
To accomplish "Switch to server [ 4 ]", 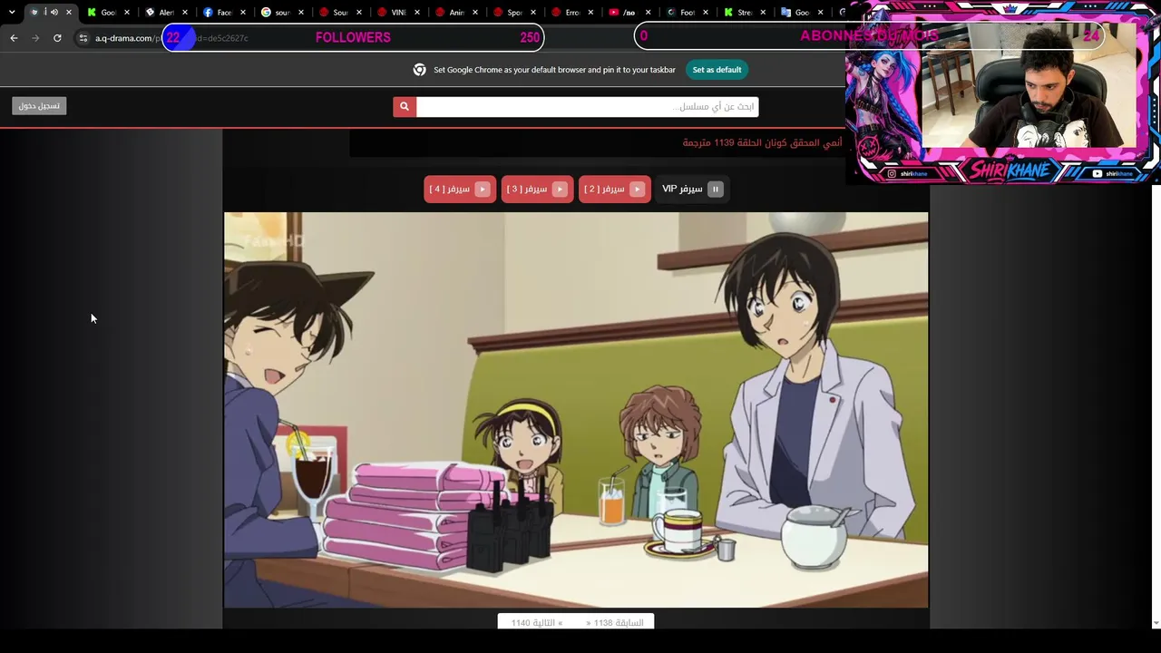I will pyautogui.click(x=460, y=189).
